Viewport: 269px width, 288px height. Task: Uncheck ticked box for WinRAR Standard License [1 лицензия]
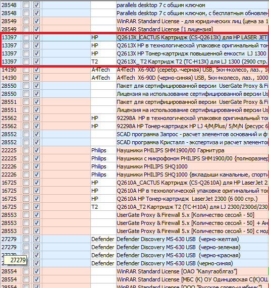click(36, 29)
